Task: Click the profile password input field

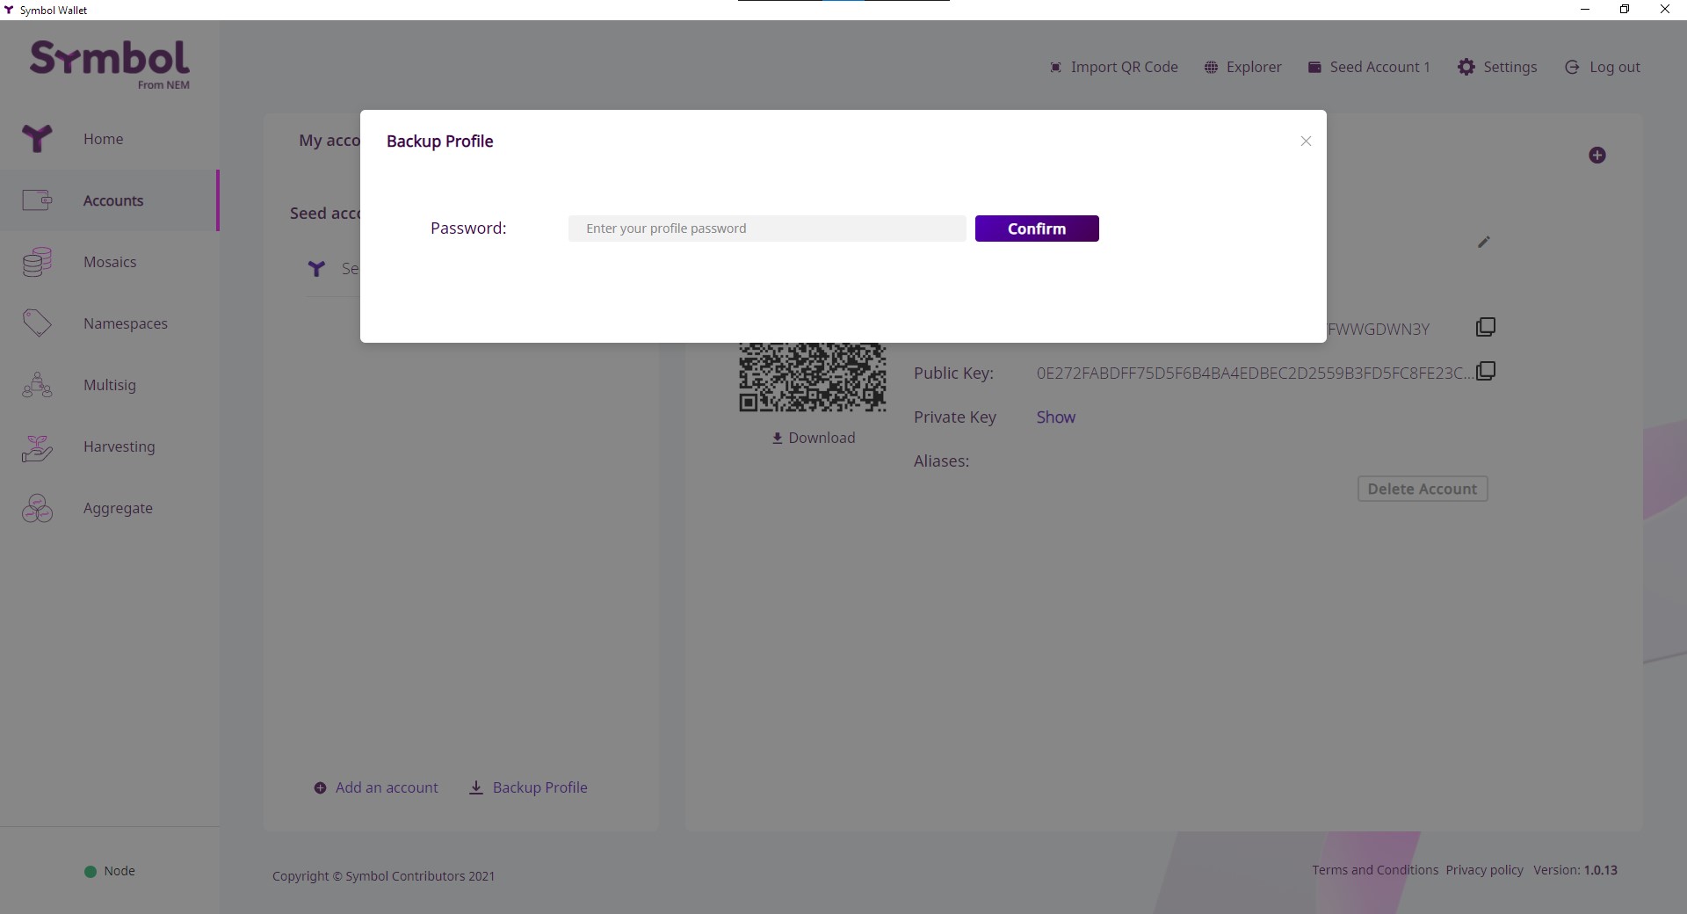Action: coord(766,228)
